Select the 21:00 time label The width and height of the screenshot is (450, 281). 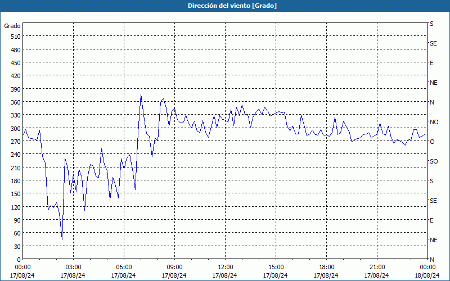click(x=377, y=267)
